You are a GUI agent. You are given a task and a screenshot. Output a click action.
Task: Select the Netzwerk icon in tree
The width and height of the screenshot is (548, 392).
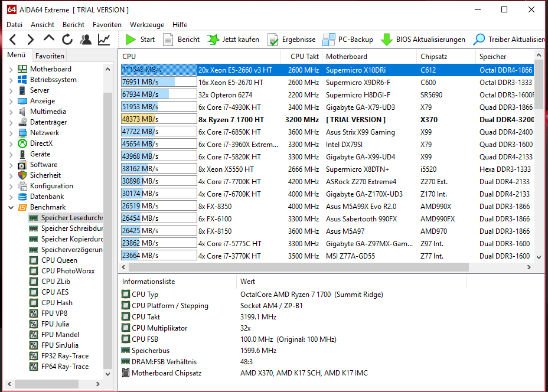point(22,133)
